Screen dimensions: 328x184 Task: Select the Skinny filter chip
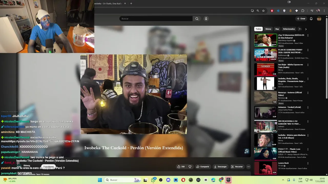point(268,29)
